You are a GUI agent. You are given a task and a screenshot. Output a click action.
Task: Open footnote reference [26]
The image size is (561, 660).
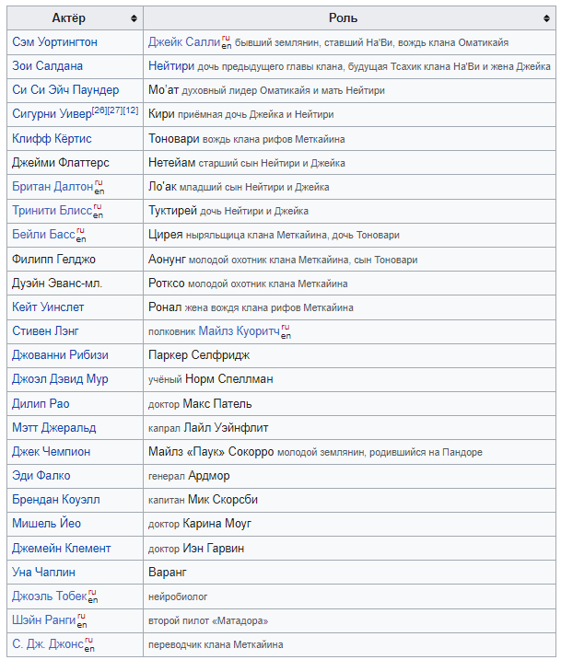tap(99, 110)
